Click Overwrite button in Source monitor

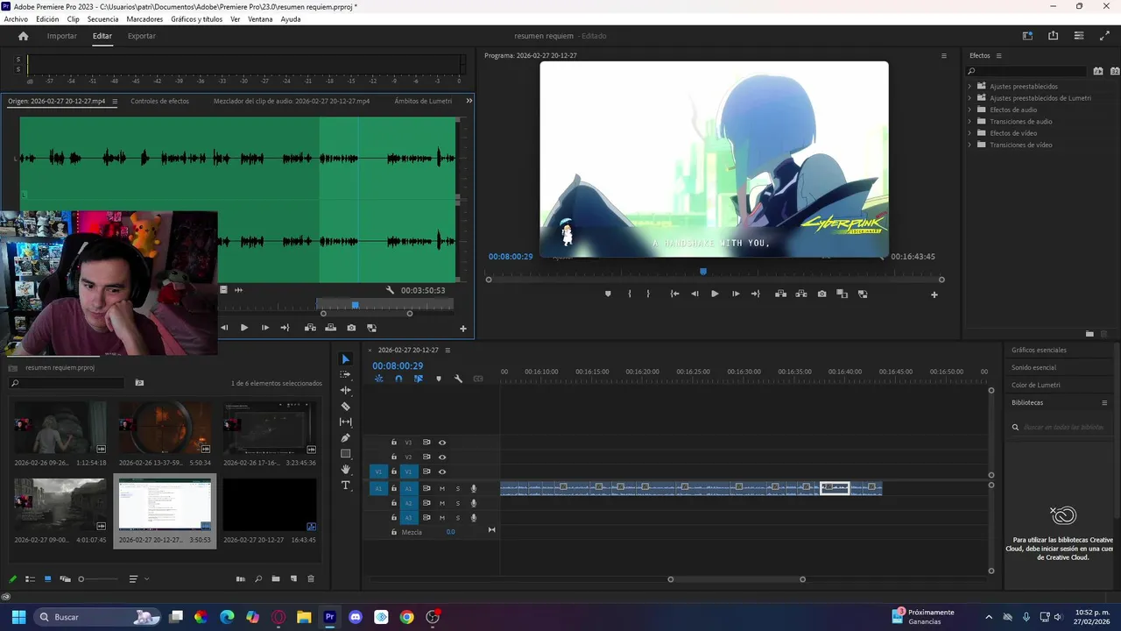[330, 328]
